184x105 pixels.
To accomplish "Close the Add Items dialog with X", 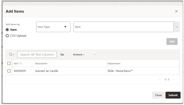I will point(176,11).
